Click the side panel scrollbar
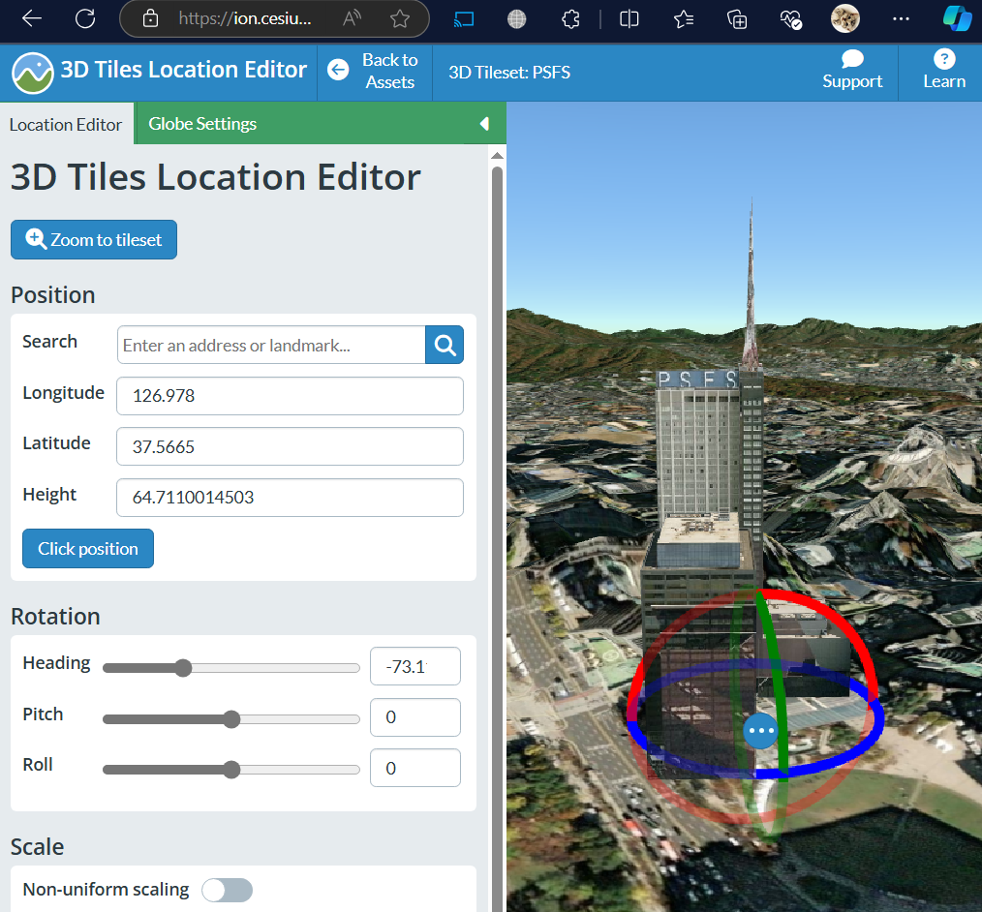 click(497, 538)
